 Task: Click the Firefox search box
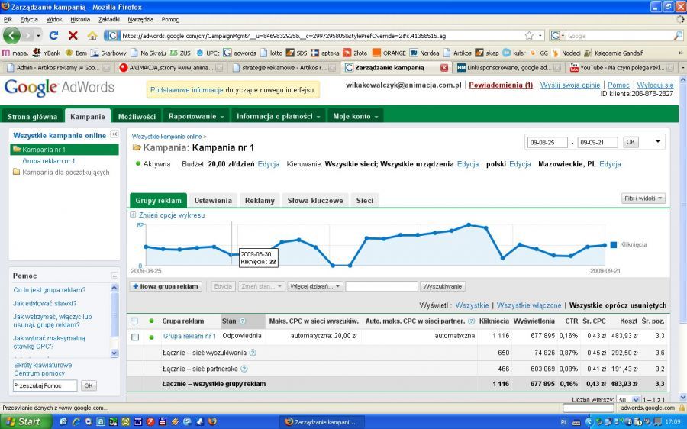tap(618, 36)
